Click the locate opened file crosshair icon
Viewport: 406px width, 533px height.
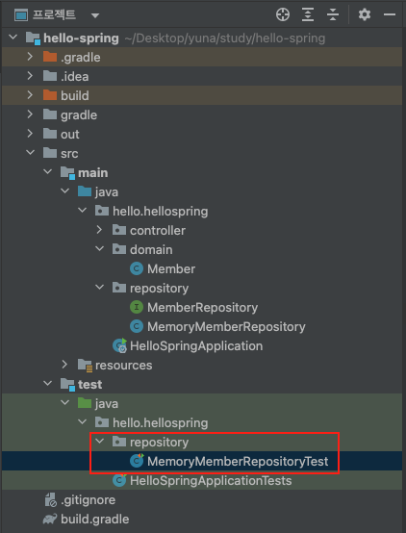click(x=283, y=15)
